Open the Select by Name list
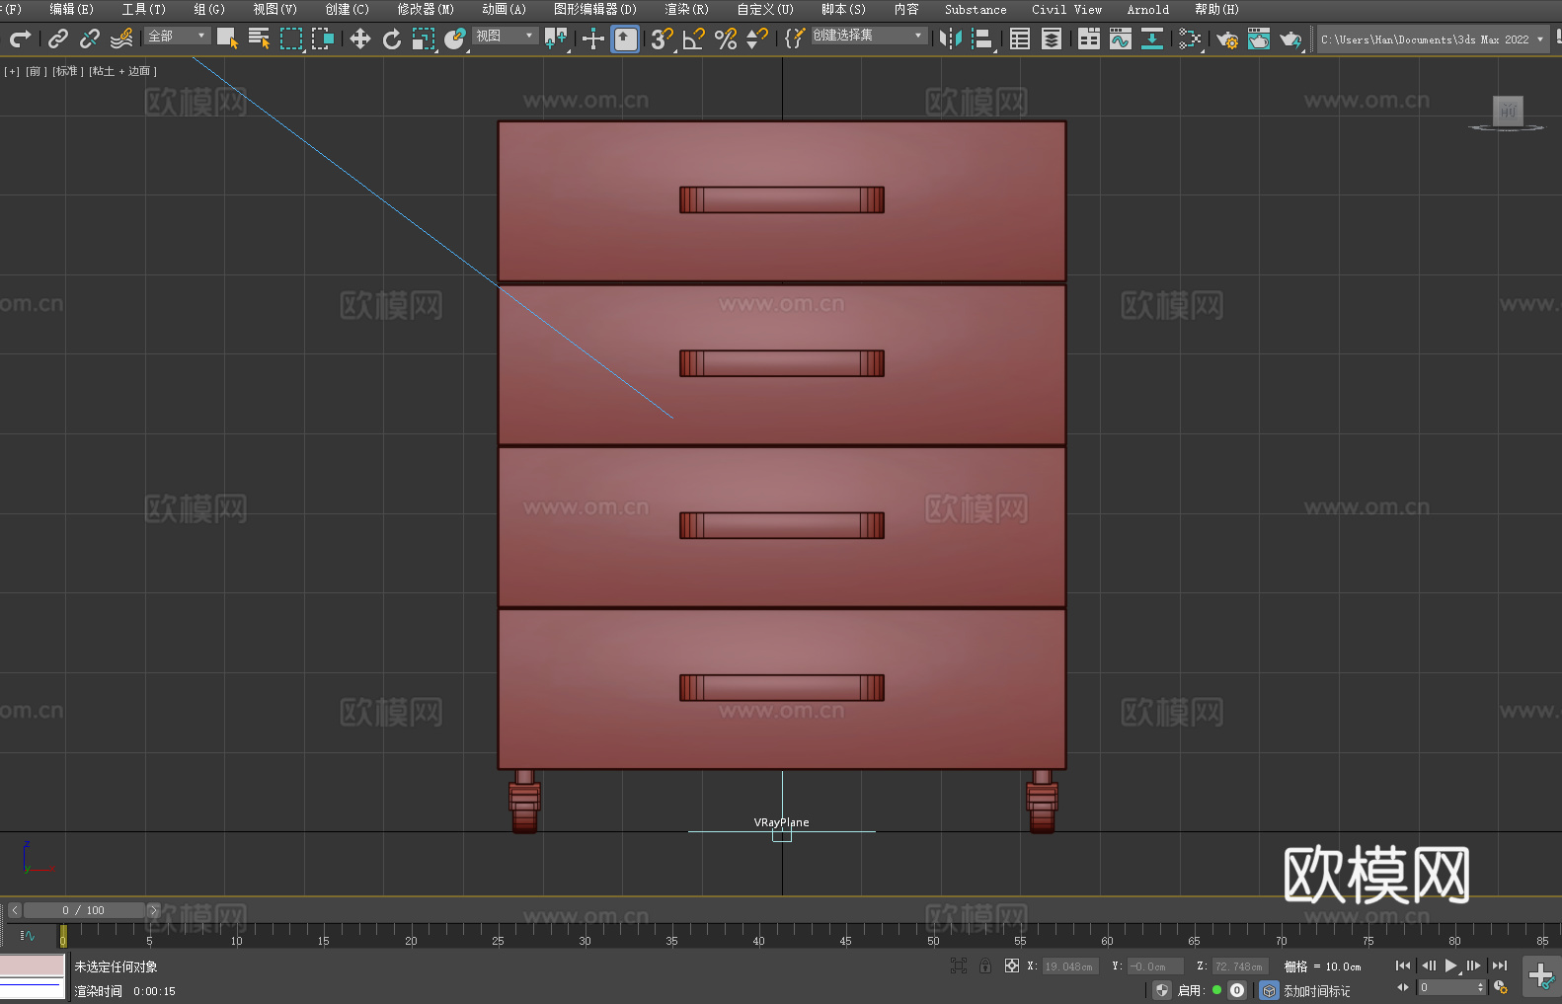Viewport: 1562px width, 1004px height. click(x=259, y=39)
